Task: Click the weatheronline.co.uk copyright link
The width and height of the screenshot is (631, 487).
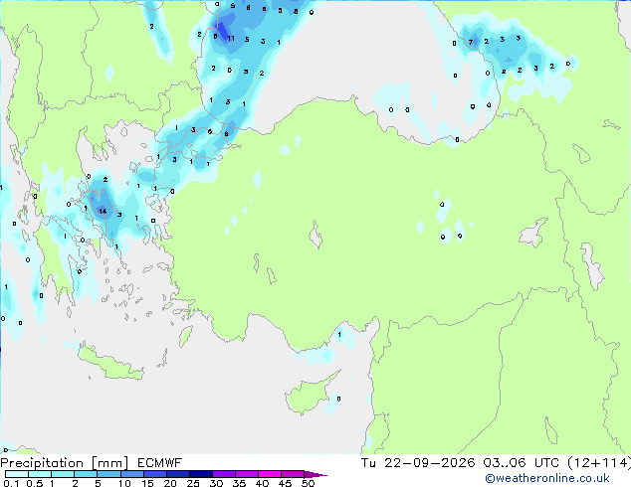Action: tap(547, 478)
